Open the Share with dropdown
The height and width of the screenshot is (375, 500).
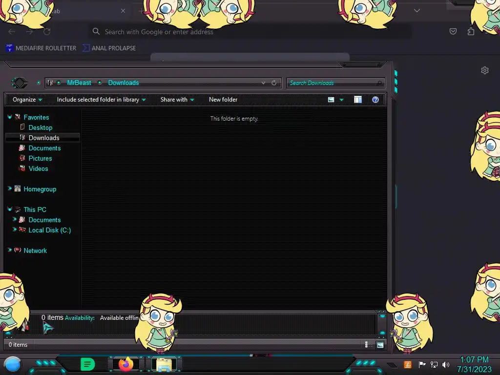pyautogui.click(x=177, y=100)
